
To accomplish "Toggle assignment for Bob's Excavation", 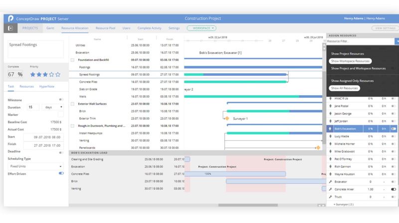I will (x=394, y=129).
